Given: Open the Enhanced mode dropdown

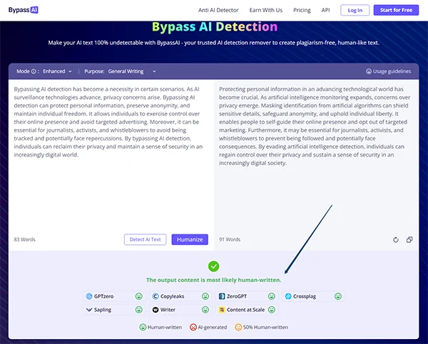Looking at the screenshot, I should (57, 71).
